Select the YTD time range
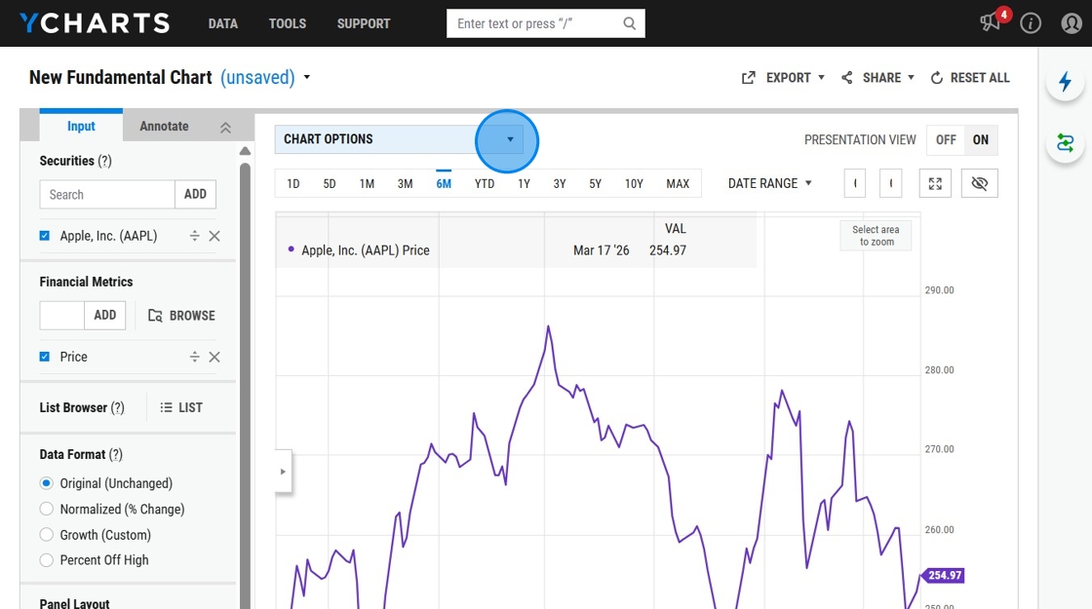Viewport: 1092px width, 609px height. tap(484, 184)
